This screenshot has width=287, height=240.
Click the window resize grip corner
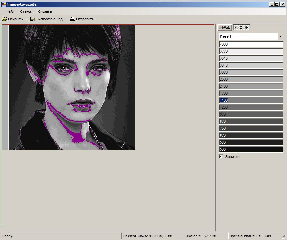pyautogui.click(x=284, y=237)
